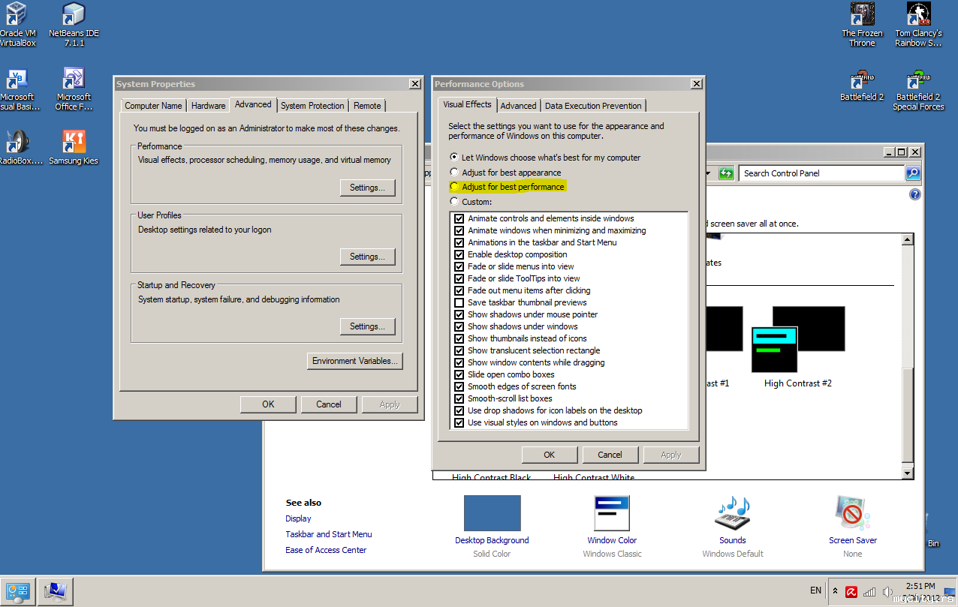Click the blue help question mark icon
The image size is (958, 607).
point(914,194)
